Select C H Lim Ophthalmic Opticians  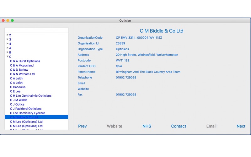coord(31,96)
